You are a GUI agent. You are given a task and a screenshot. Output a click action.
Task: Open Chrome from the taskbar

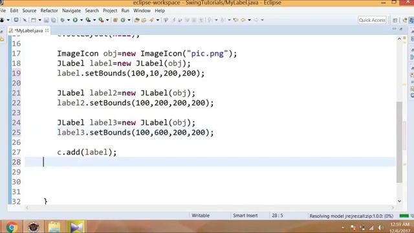[12, 227]
